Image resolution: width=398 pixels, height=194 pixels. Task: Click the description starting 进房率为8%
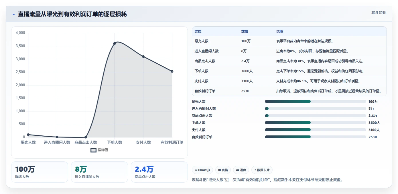coord(312,51)
